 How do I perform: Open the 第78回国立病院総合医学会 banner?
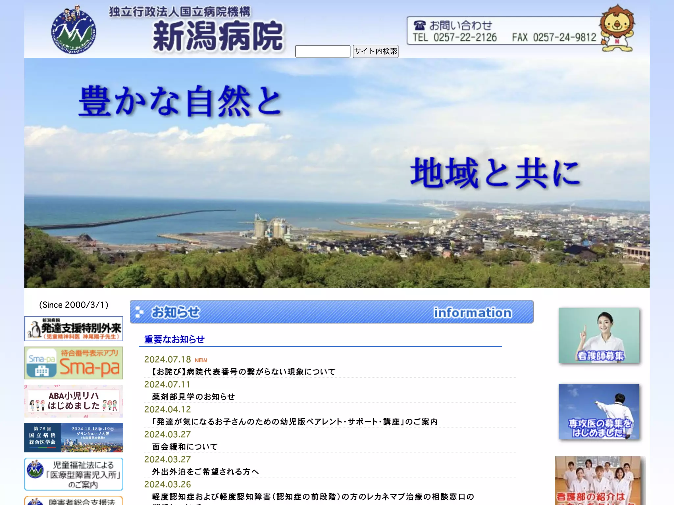click(74, 438)
